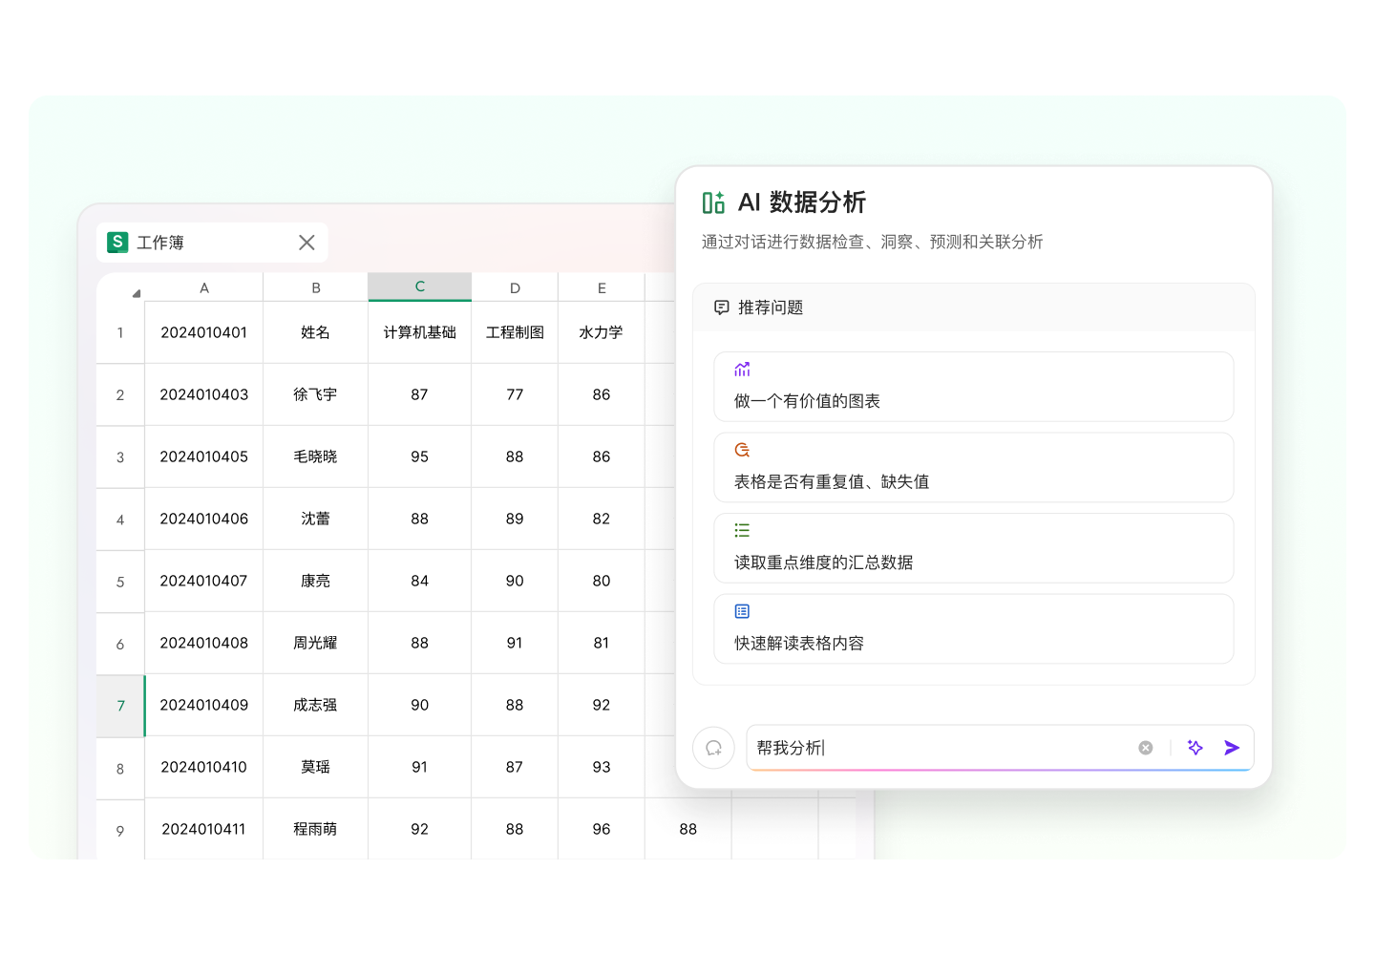Click the green S workbook icon
The height and width of the screenshot is (955, 1375).
[x=117, y=243]
